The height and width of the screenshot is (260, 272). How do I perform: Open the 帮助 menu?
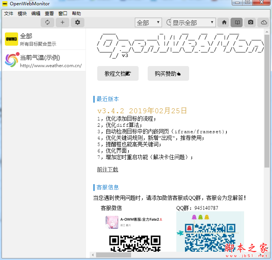[x=76, y=13]
